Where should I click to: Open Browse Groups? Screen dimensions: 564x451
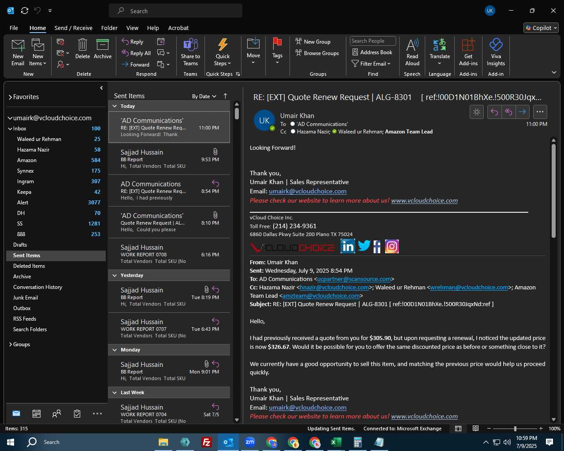317,53
